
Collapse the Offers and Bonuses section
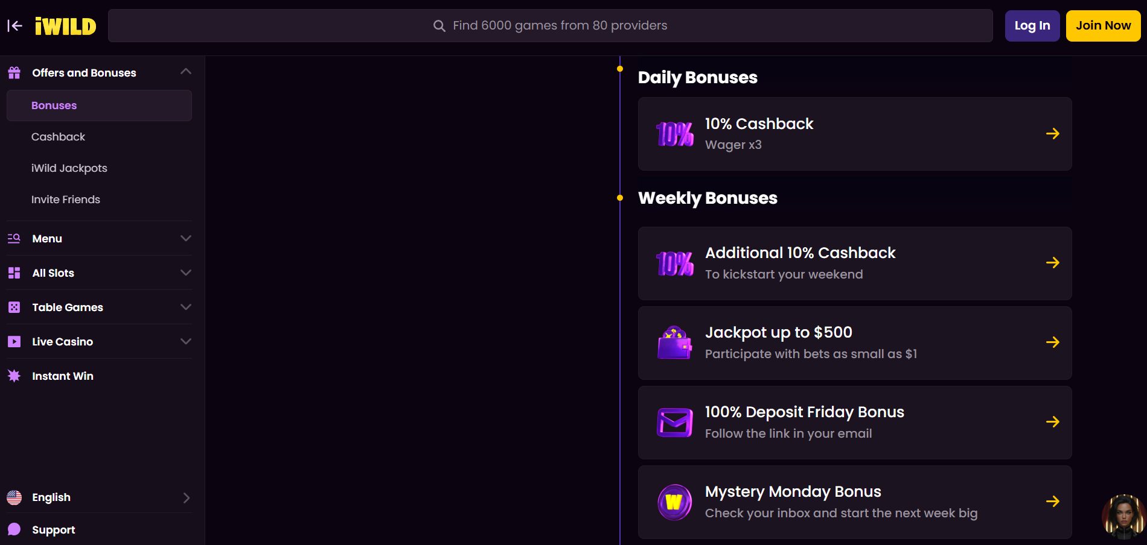point(186,72)
